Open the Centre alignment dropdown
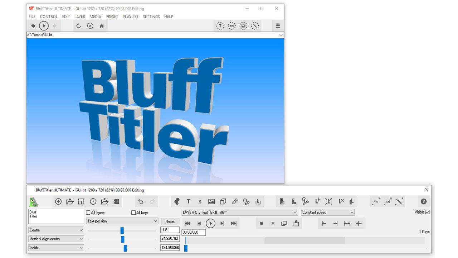Viewport: 458px width, 258px height. (56, 230)
